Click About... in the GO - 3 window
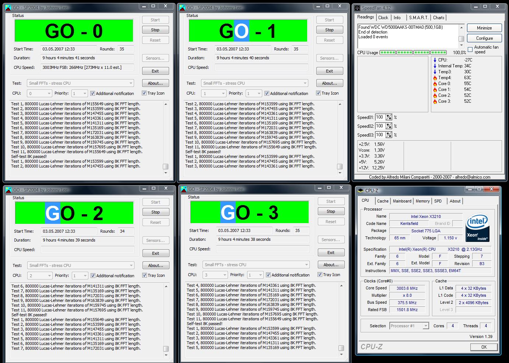Screen dimensions: 509x363 point(331,265)
